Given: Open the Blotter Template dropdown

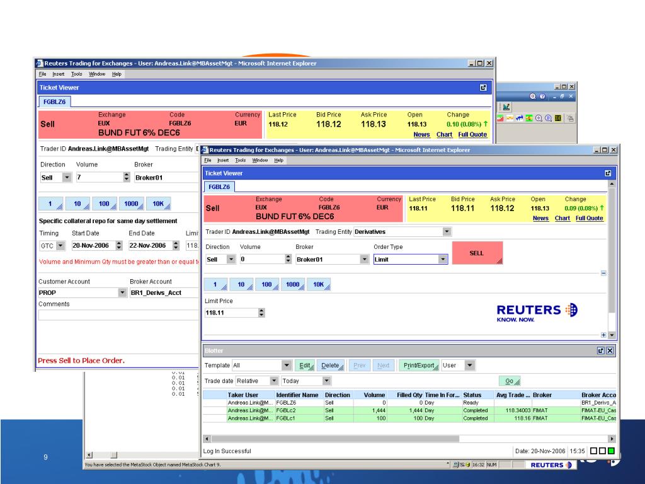Looking at the screenshot, I should pyautogui.click(x=287, y=365).
